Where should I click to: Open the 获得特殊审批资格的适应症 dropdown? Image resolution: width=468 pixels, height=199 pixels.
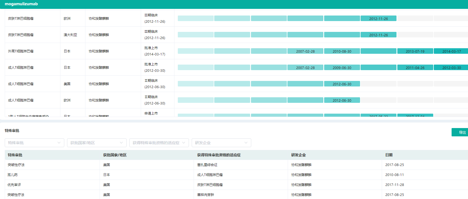click(159, 143)
